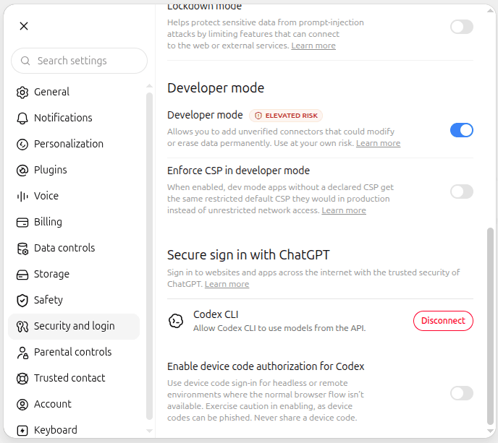Click the Data controls database icon
This screenshot has width=498, height=443.
tap(22, 249)
